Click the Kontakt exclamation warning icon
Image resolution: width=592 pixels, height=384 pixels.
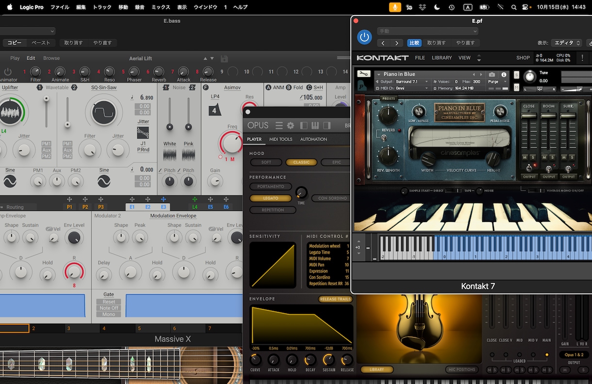(x=582, y=58)
